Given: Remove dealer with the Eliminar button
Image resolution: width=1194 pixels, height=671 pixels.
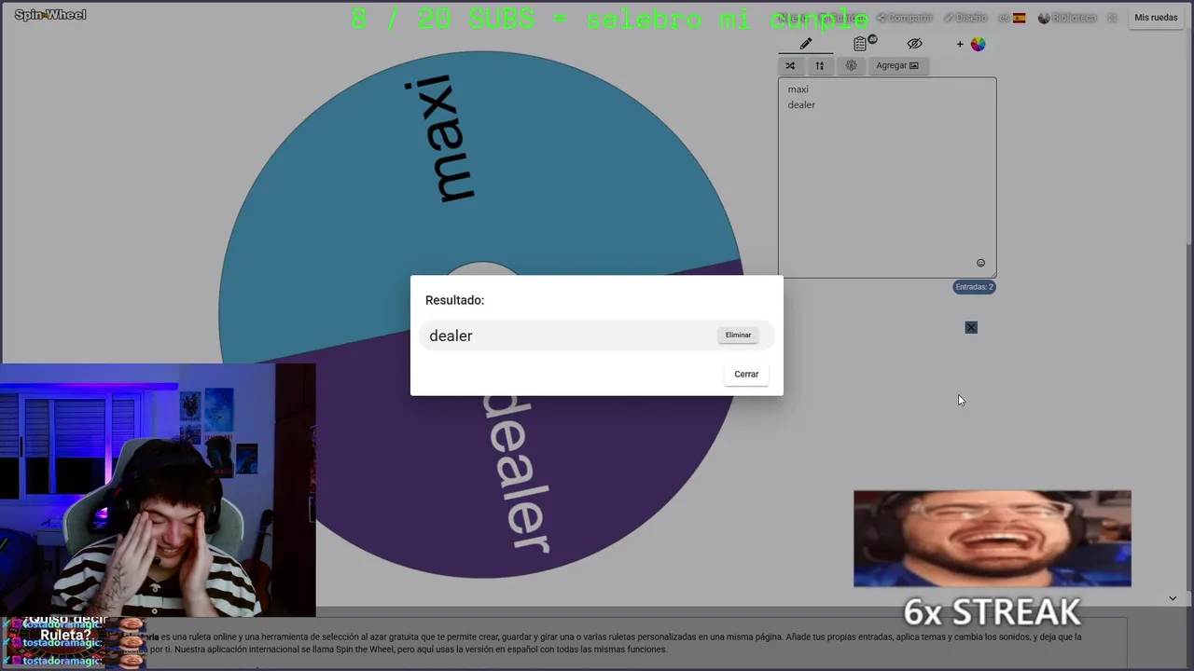Looking at the screenshot, I should [738, 335].
